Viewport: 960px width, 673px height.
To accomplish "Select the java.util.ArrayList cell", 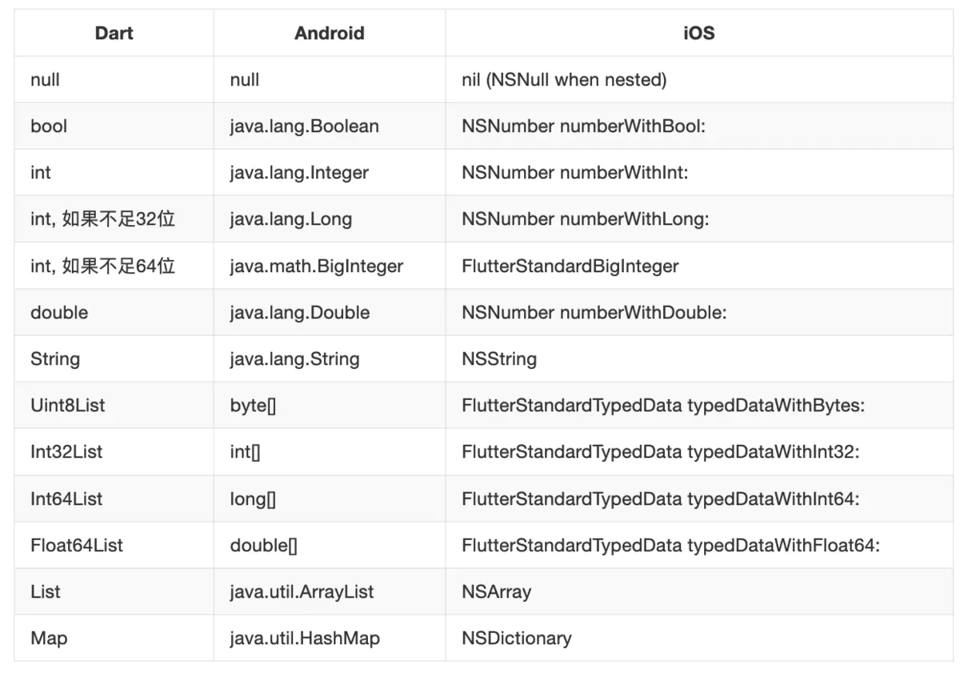I will 330,591.
